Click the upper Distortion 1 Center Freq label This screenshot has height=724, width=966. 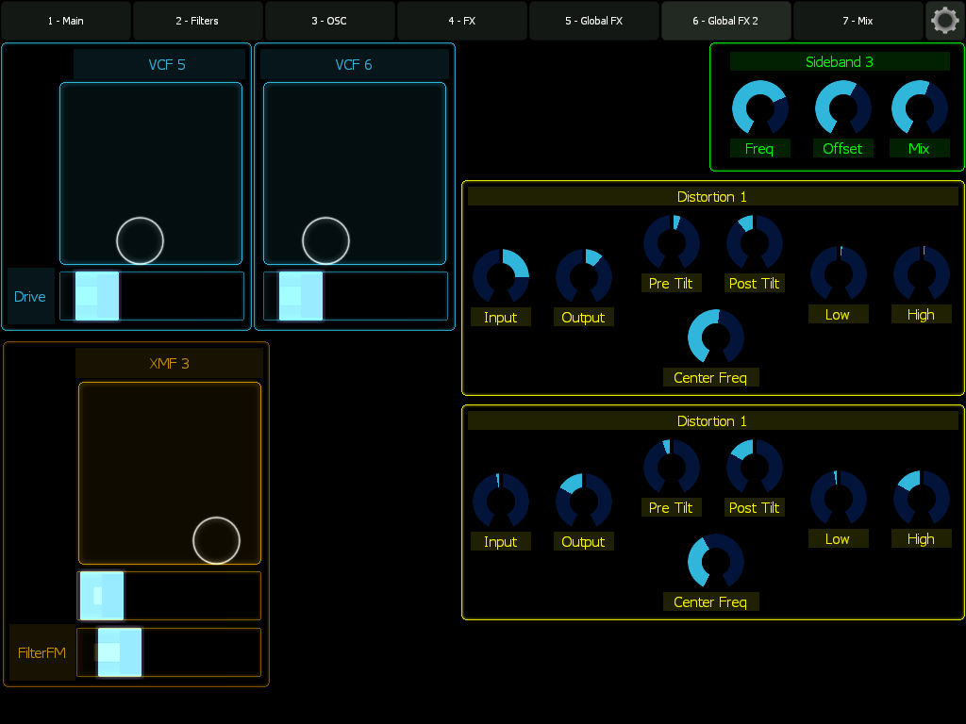711,377
